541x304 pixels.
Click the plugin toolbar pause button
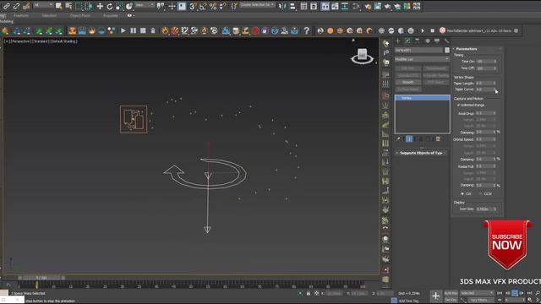point(134,30)
